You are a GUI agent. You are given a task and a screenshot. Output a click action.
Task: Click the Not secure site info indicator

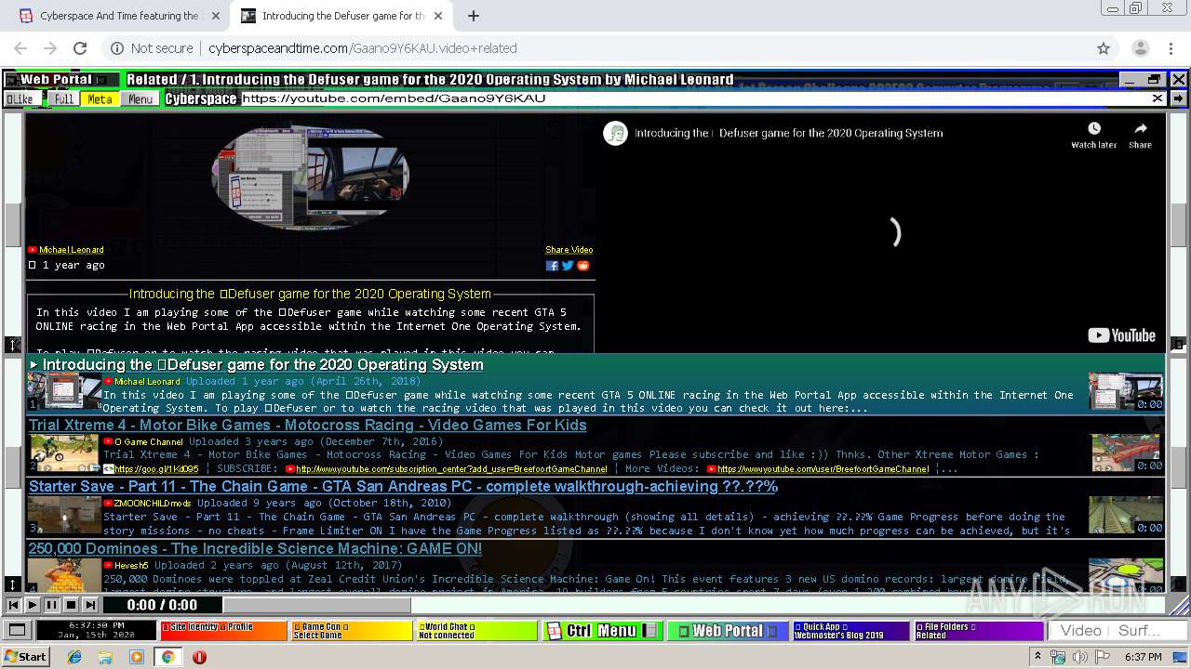(153, 48)
